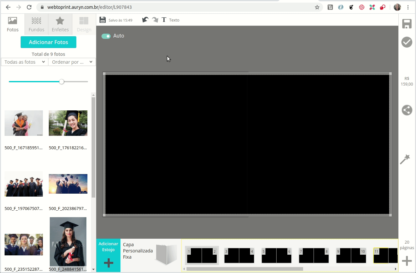Click the black spread canvas area
This screenshot has width=416, height=273.
pyautogui.click(x=247, y=144)
